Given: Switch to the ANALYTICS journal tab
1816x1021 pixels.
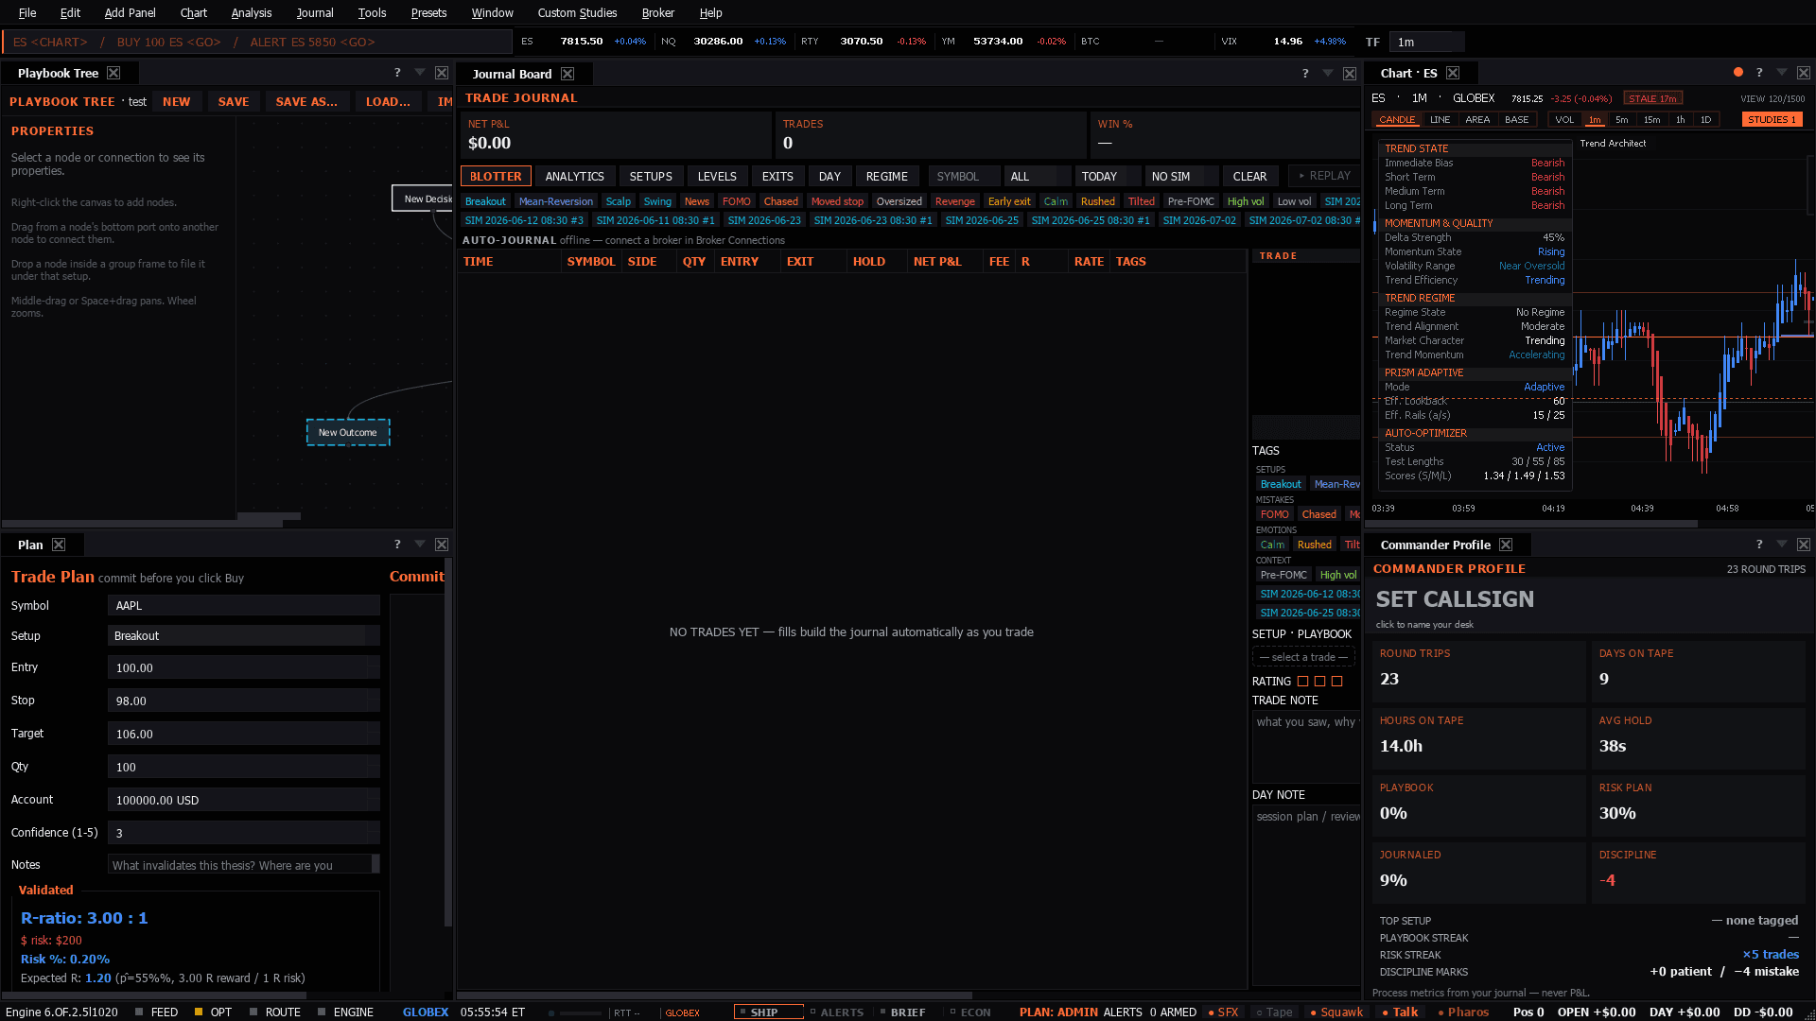Looking at the screenshot, I should pyautogui.click(x=574, y=176).
